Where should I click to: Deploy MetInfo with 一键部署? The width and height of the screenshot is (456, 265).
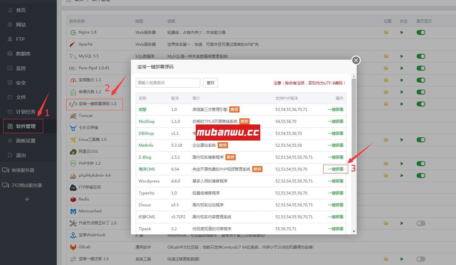[335, 145]
